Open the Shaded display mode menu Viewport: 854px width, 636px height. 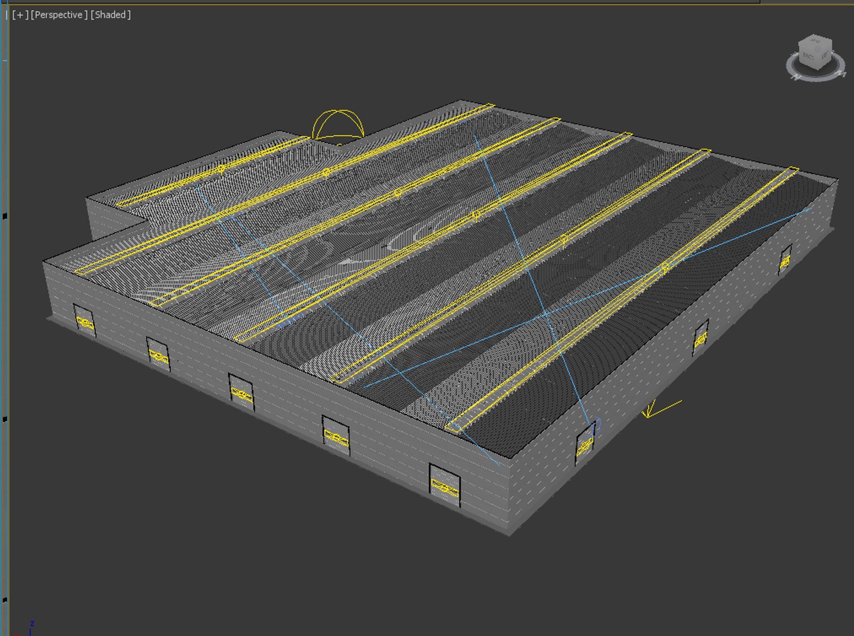111,15
